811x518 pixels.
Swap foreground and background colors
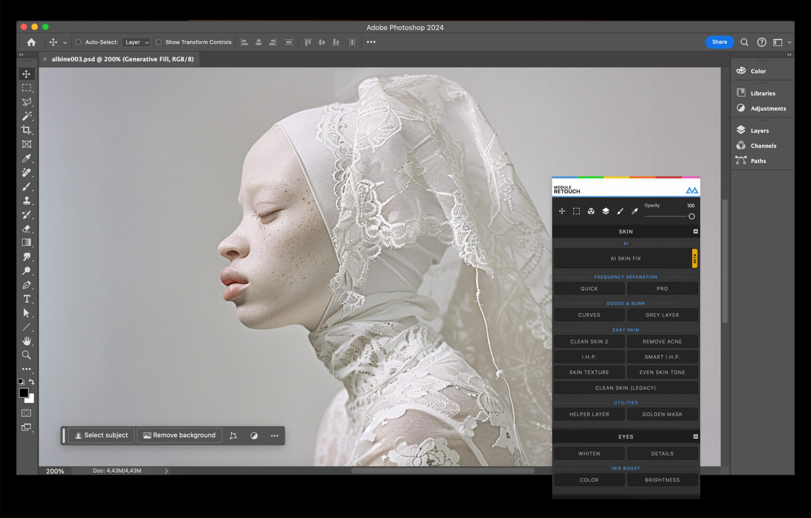tap(31, 382)
